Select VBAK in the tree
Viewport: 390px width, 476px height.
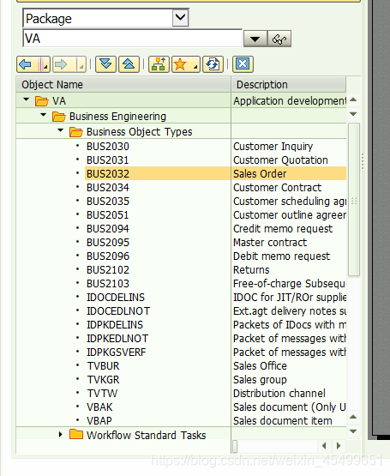pyautogui.click(x=99, y=407)
